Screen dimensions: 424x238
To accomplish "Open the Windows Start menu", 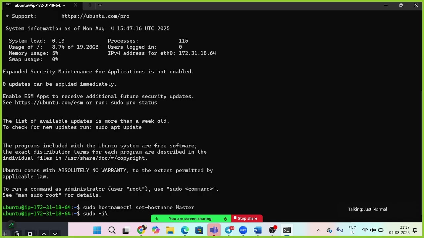I will (97, 230).
